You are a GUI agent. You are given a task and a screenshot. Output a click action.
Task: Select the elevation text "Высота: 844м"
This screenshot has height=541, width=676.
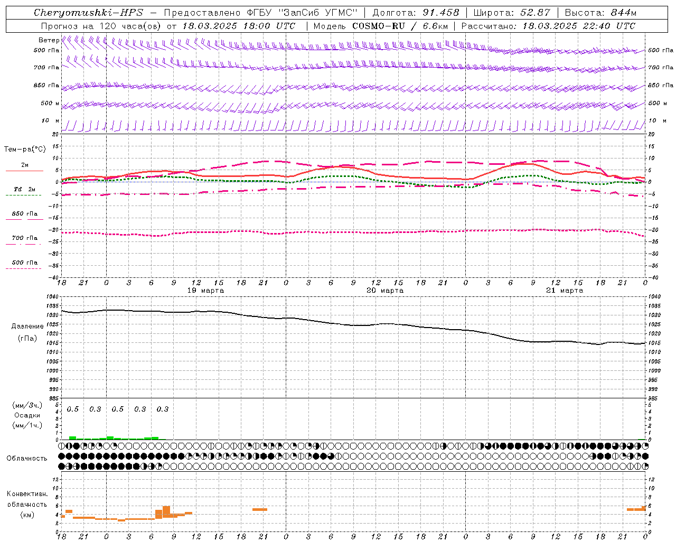(x=600, y=13)
